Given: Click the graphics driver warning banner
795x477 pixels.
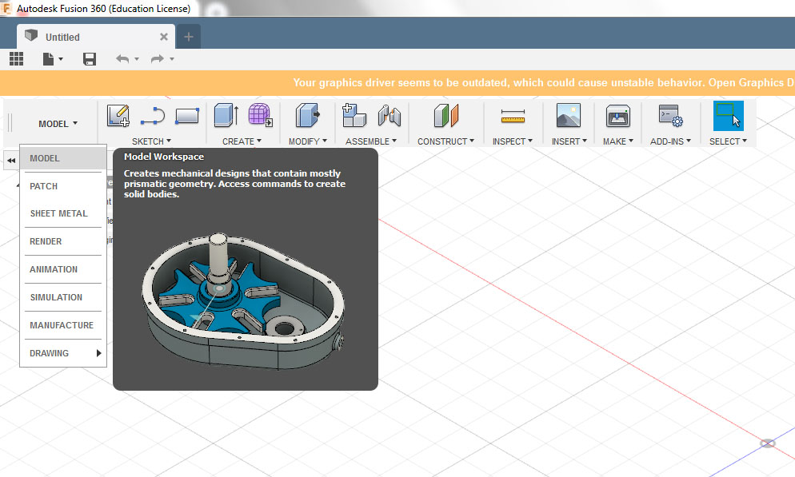Looking at the screenshot, I should pyautogui.click(x=397, y=83).
